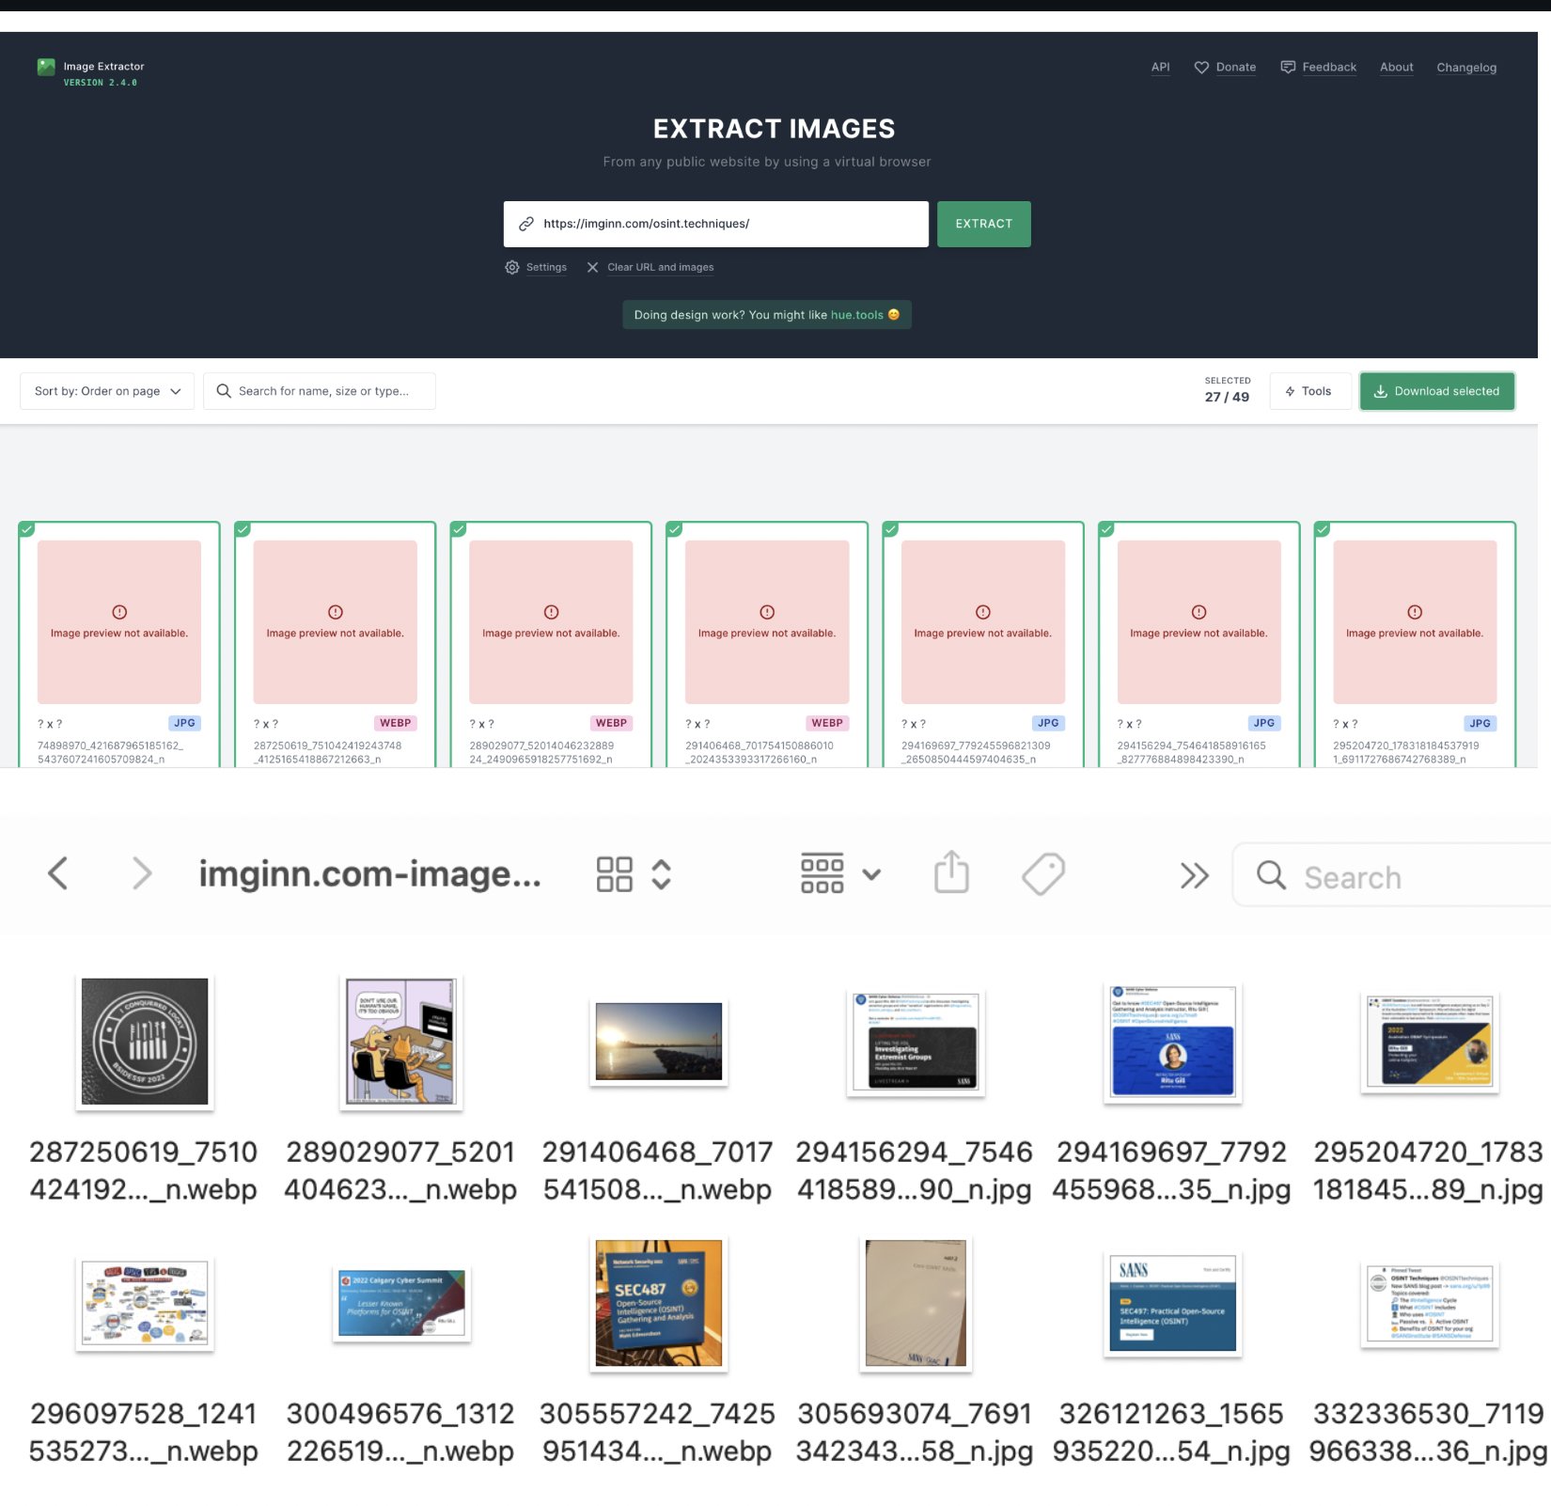1551x1506 pixels.
Task: Click the tag icon in Finder toolbar
Action: point(1042,872)
